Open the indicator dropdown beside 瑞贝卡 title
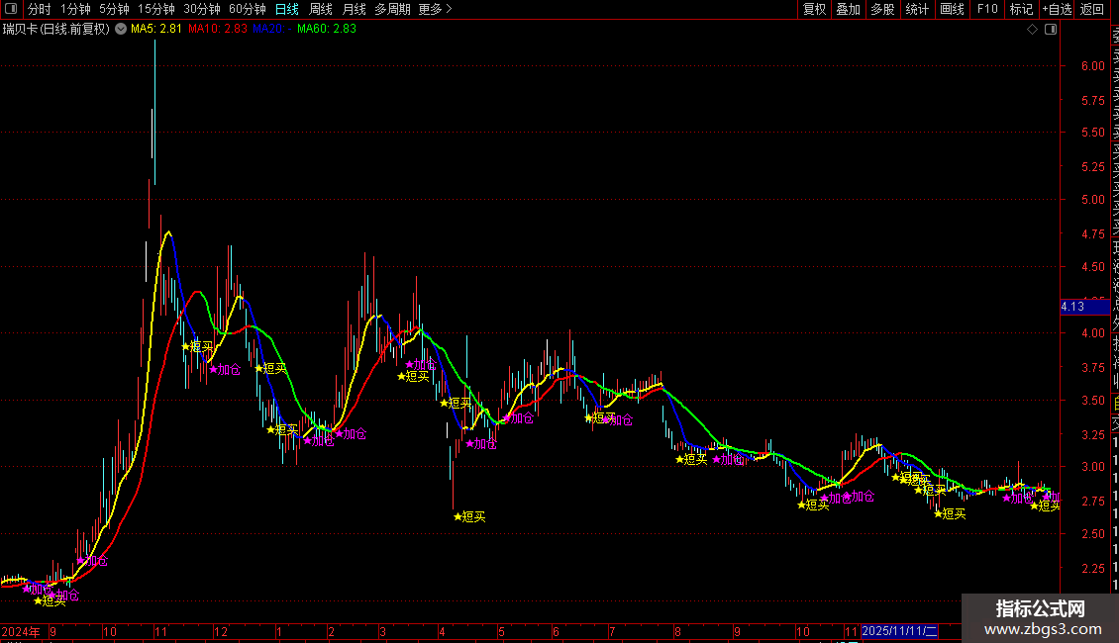 tap(121, 30)
